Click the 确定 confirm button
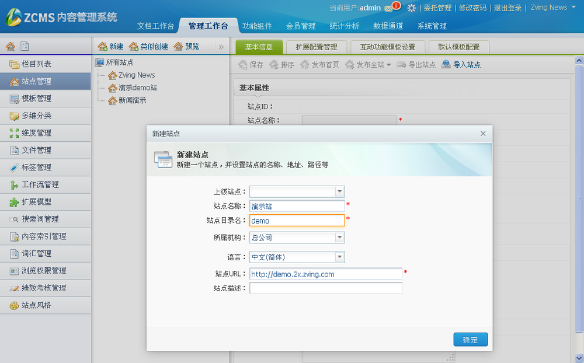The image size is (584, 363). point(470,339)
